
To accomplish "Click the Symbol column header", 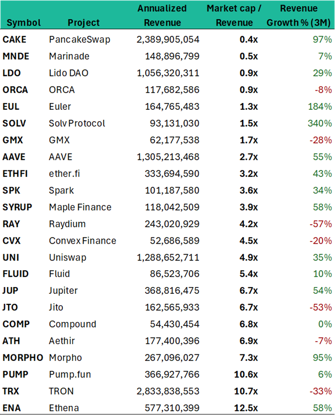I will [24, 22].
